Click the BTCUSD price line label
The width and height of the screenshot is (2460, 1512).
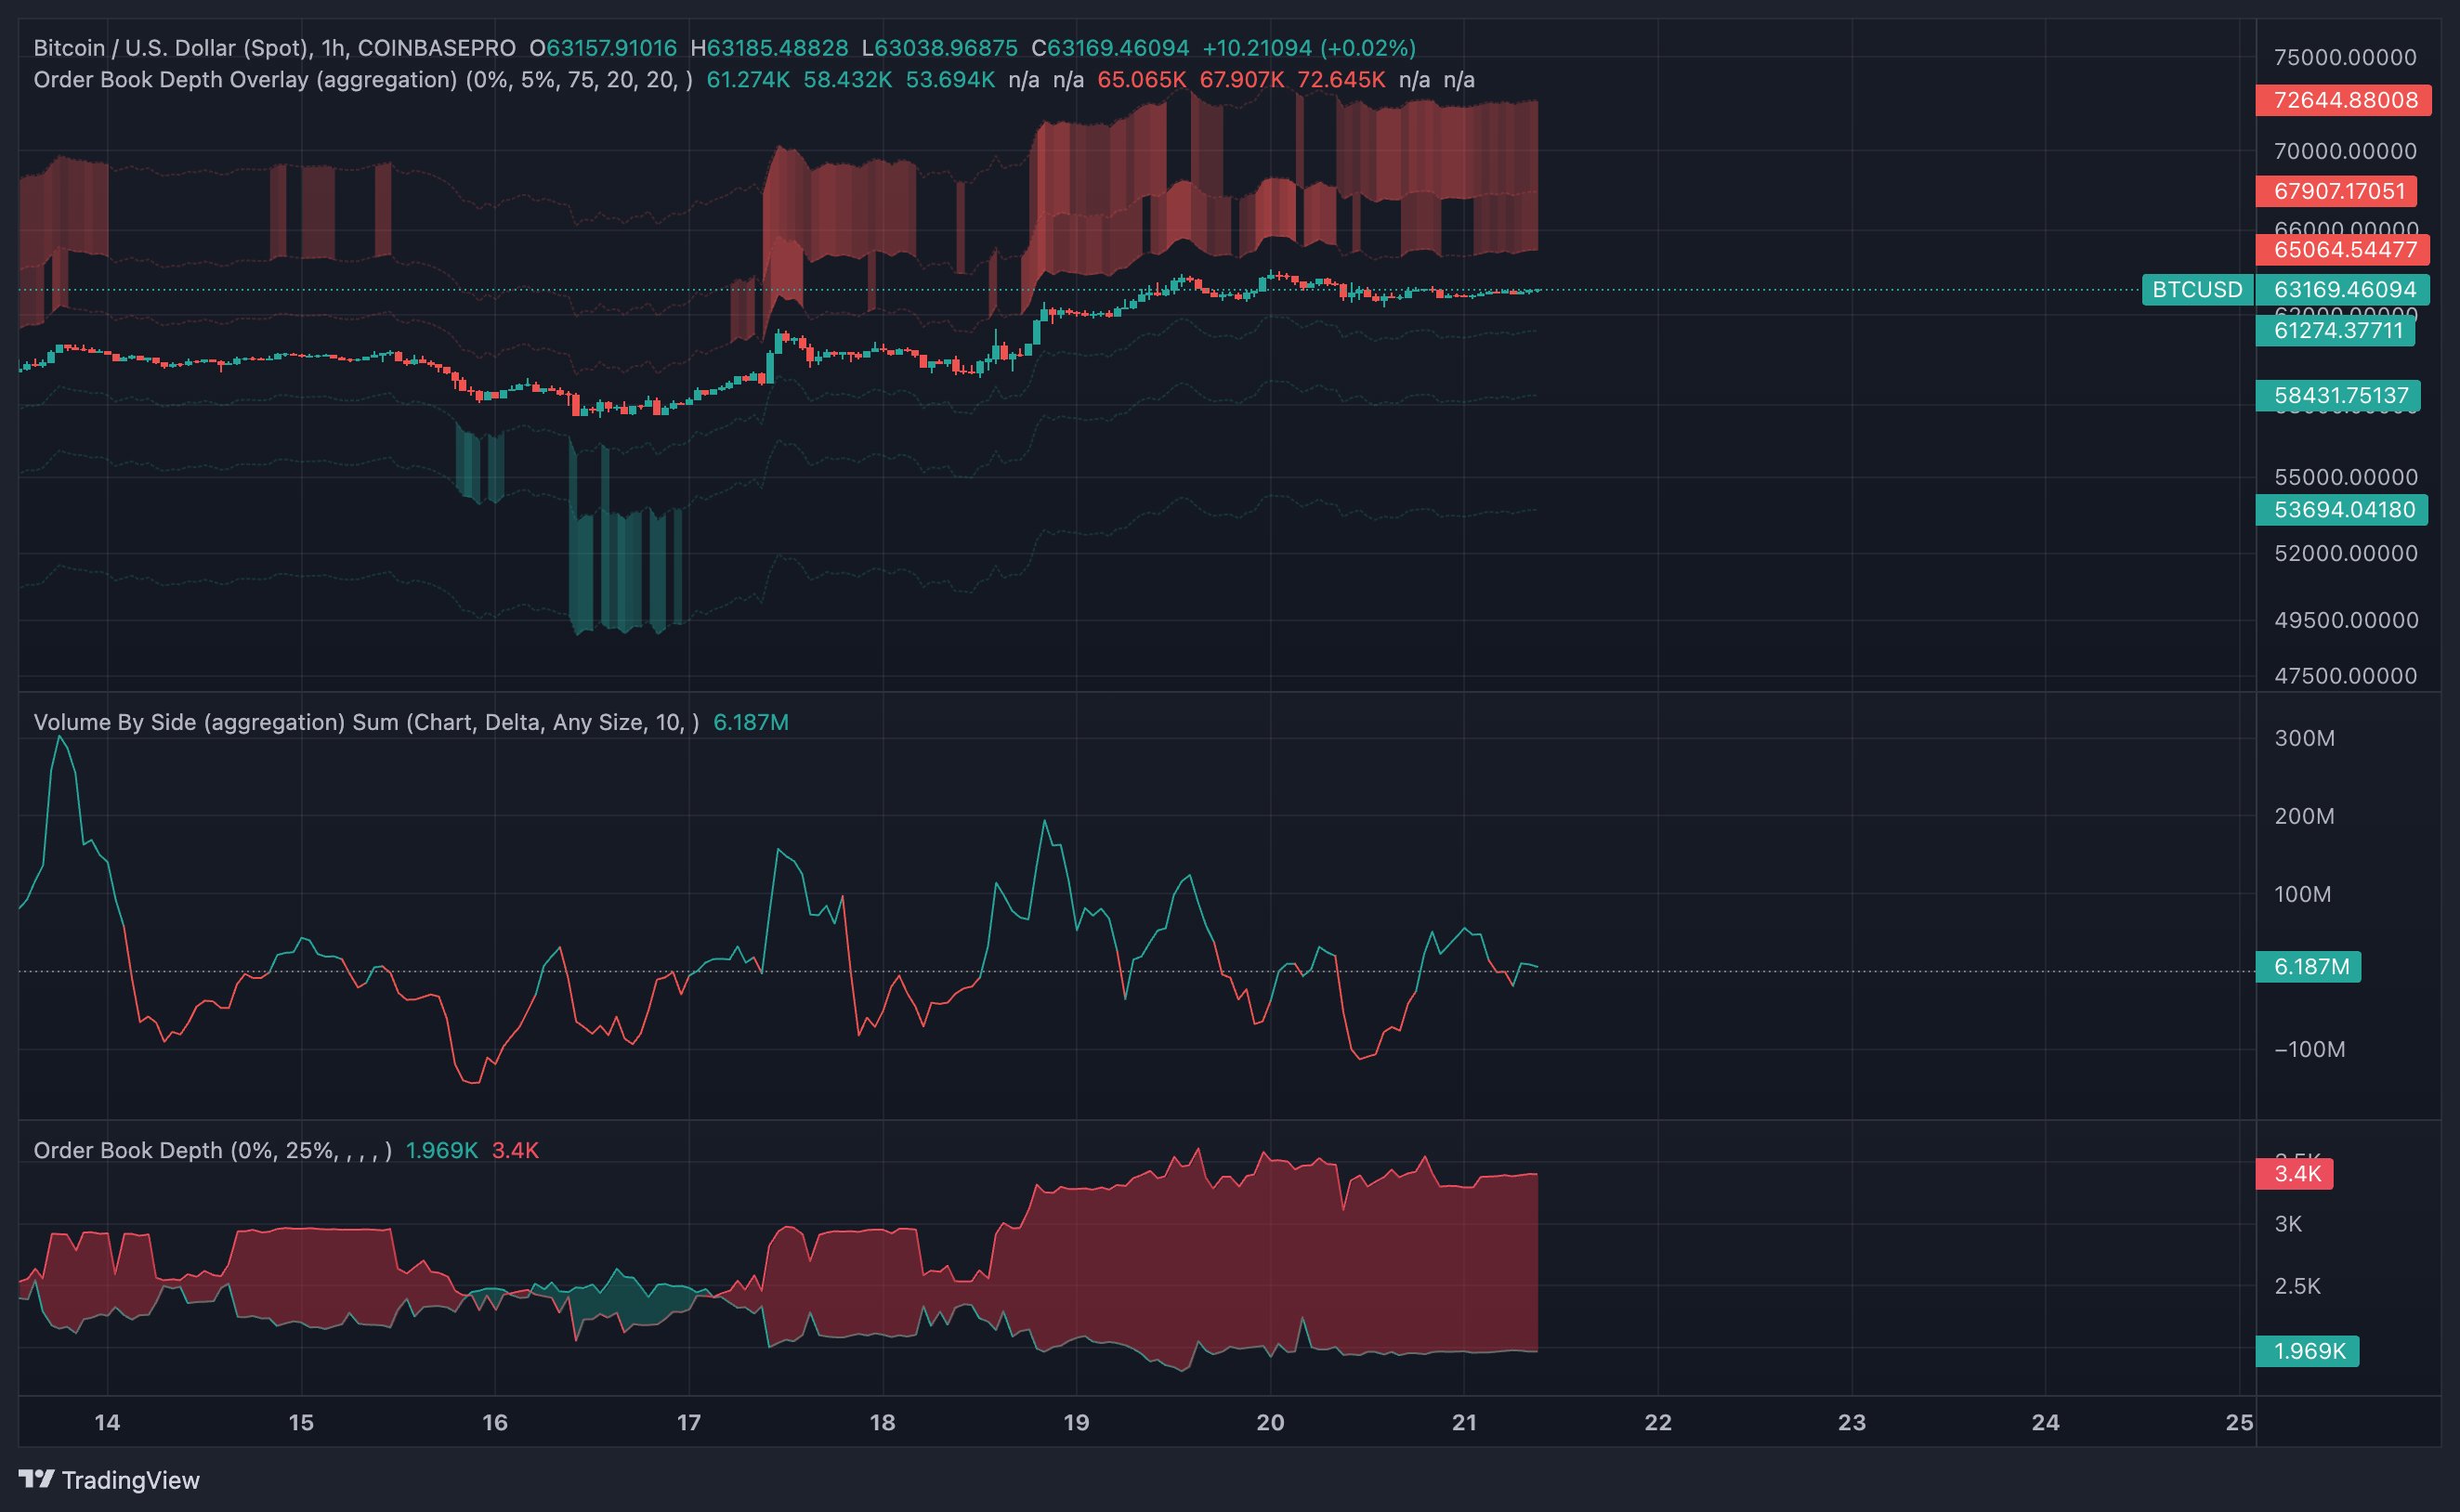(2197, 289)
